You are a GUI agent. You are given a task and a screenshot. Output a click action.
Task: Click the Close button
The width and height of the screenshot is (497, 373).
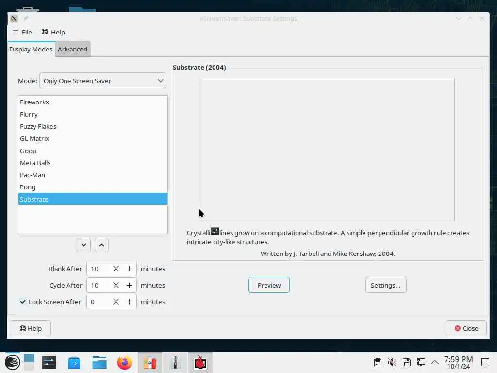point(466,328)
